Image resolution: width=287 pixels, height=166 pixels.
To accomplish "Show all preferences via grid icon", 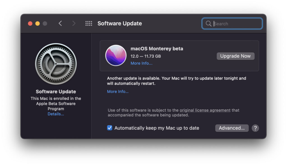I will (x=89, y=24).
